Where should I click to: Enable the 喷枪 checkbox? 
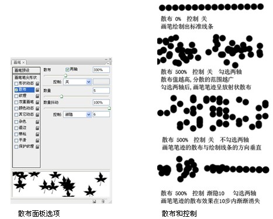16,134
